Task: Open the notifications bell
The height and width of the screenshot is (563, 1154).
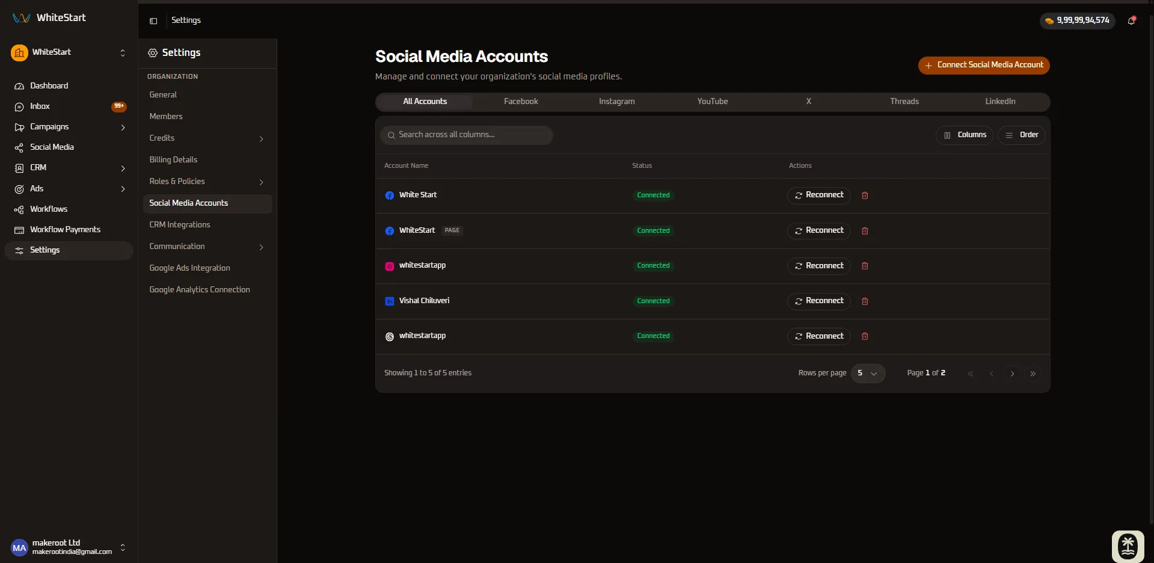Action: (x=1131, y=20)
